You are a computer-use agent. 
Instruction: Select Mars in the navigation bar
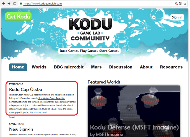coord(96,67)
